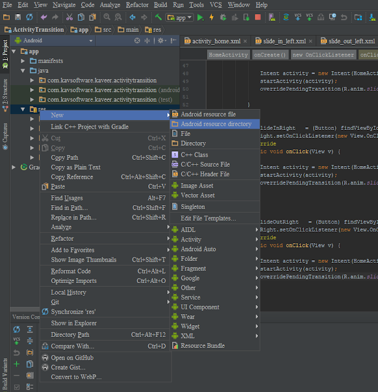Click the GitHub icon beside Create Gist
Image resolution: width=378 pixels, height=392 pixels.
[x=45, y=367]
